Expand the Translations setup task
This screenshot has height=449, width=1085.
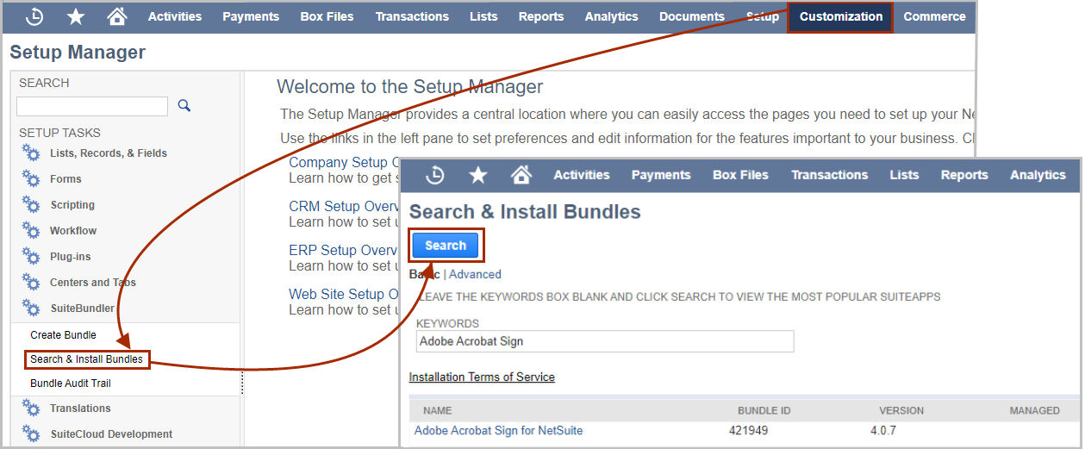point(80,408)
